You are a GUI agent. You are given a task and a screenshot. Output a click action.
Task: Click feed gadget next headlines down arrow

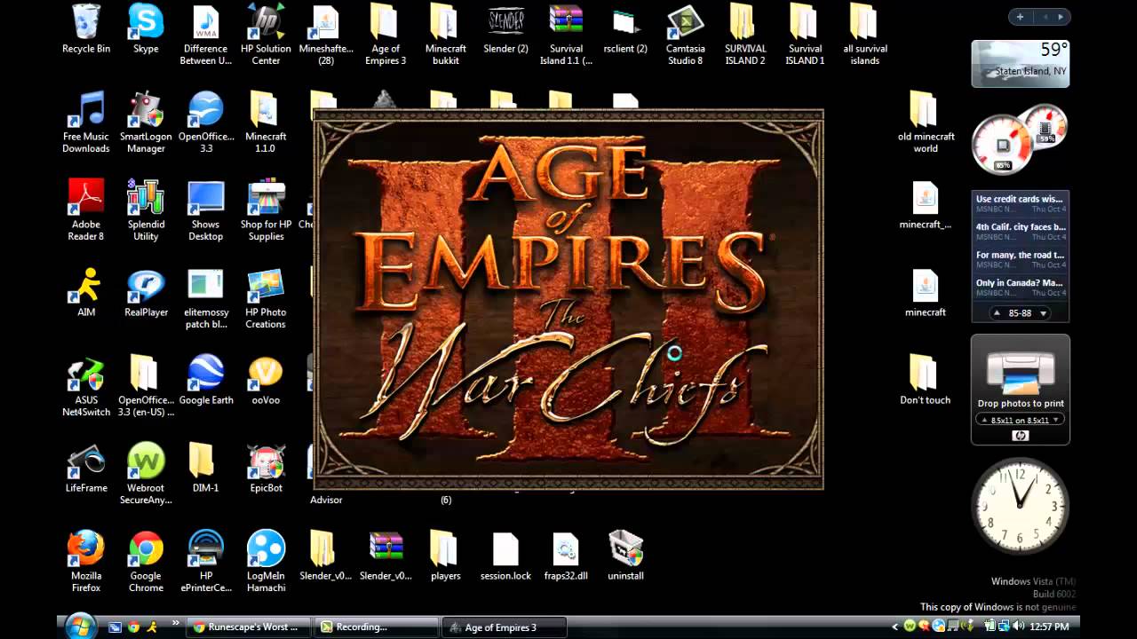(1043, 313)
